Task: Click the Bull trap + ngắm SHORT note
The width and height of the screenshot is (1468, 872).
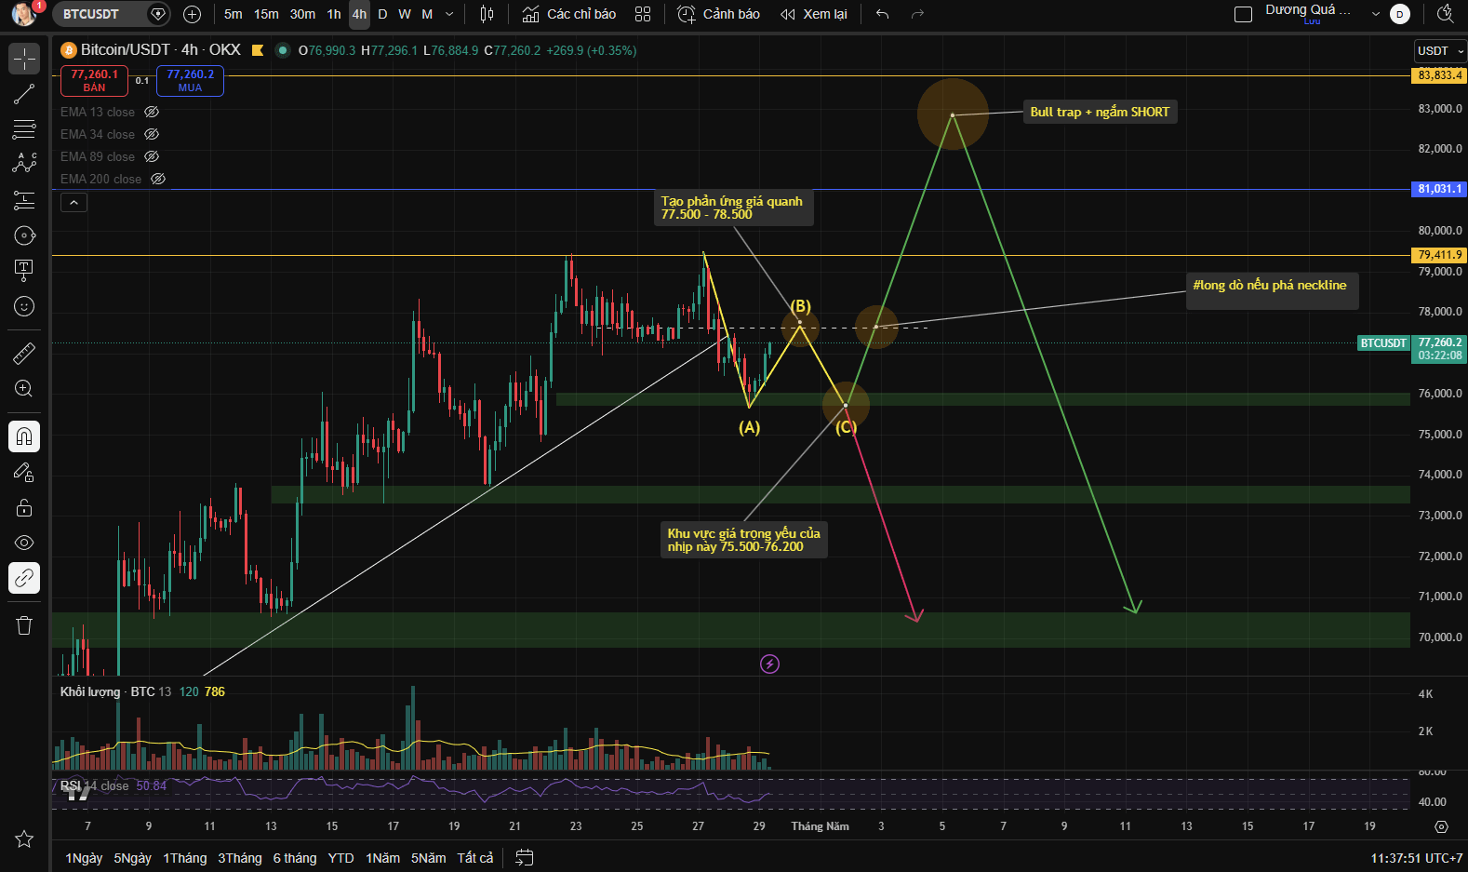Action: pyautogui.click(x=1100, y=112)
